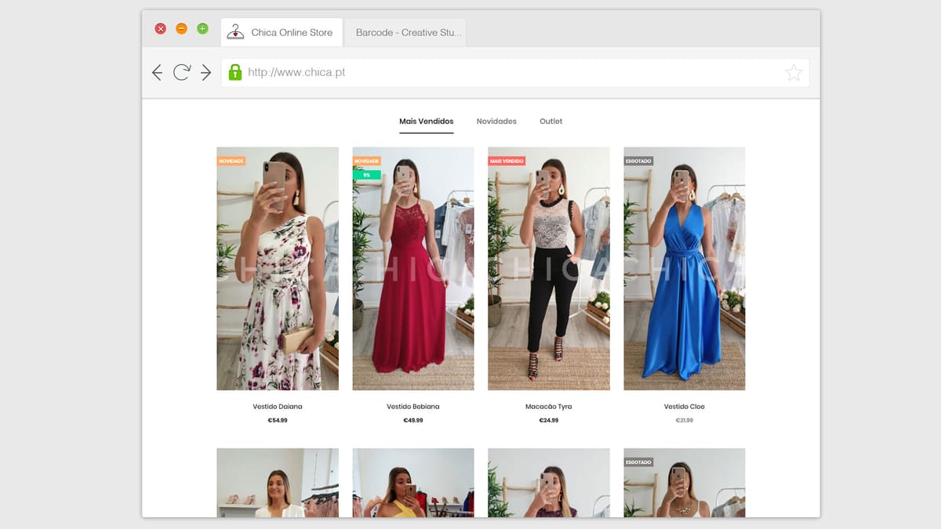Open the Novidades section
The width and height of the screenshot is (941, 529).
(x=496, y=121)
